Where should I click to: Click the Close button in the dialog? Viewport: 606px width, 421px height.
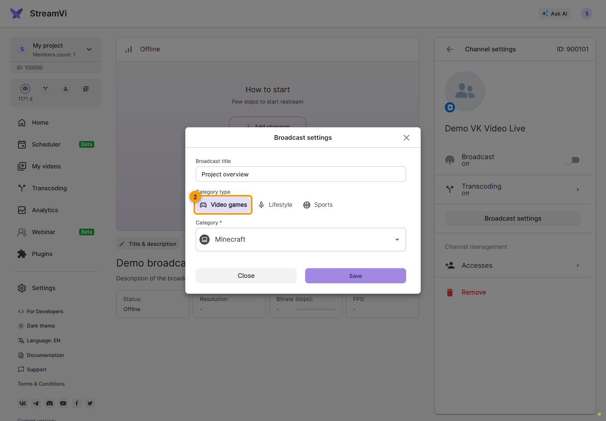point(246,276)
